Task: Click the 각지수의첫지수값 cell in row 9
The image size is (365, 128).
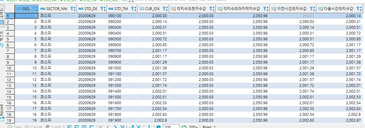Action: click(x=192, y=62)
